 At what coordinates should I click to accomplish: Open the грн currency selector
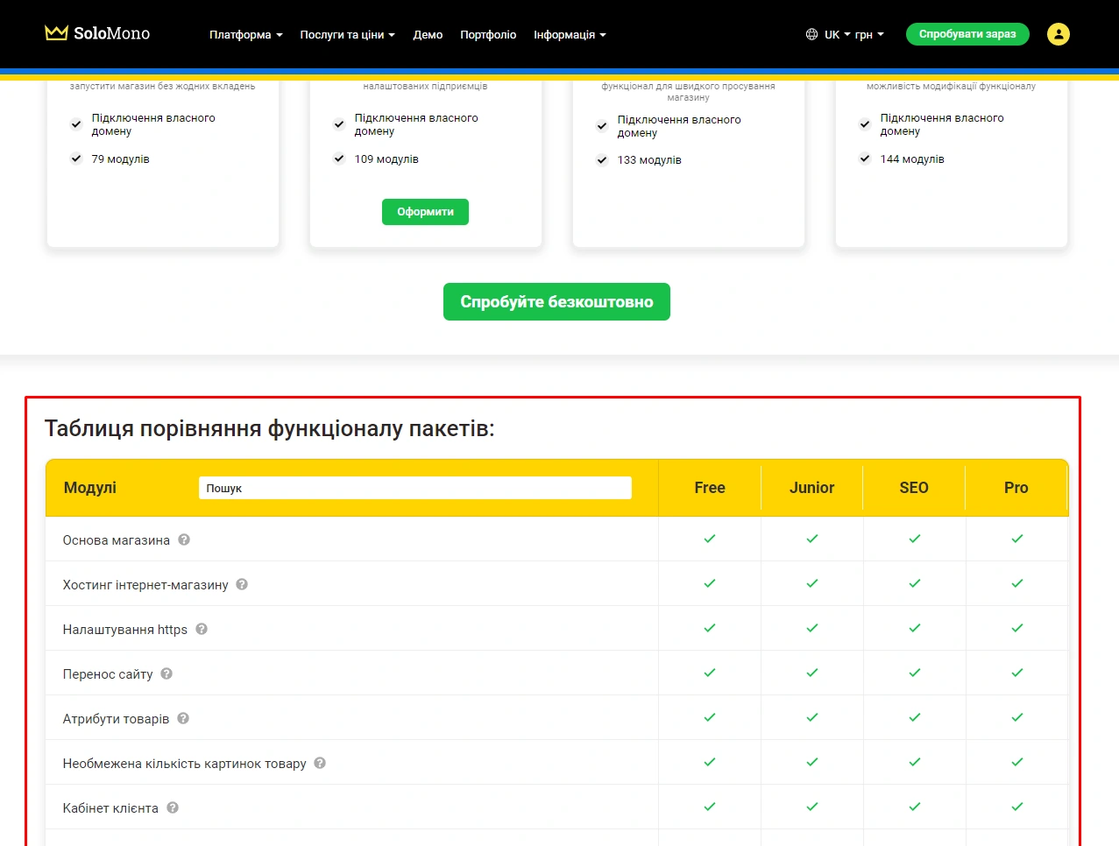869,35
